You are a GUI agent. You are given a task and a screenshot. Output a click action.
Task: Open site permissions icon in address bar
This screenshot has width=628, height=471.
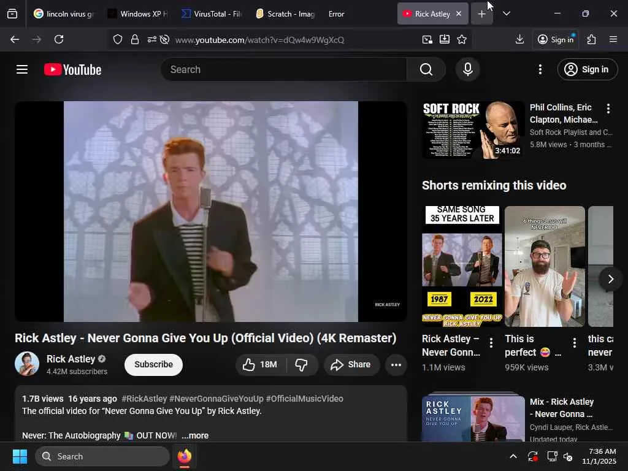[152, 39]
